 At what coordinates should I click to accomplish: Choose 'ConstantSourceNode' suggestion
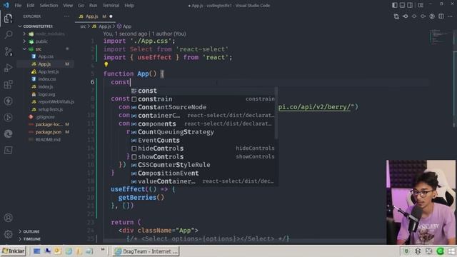pos(203,107)
